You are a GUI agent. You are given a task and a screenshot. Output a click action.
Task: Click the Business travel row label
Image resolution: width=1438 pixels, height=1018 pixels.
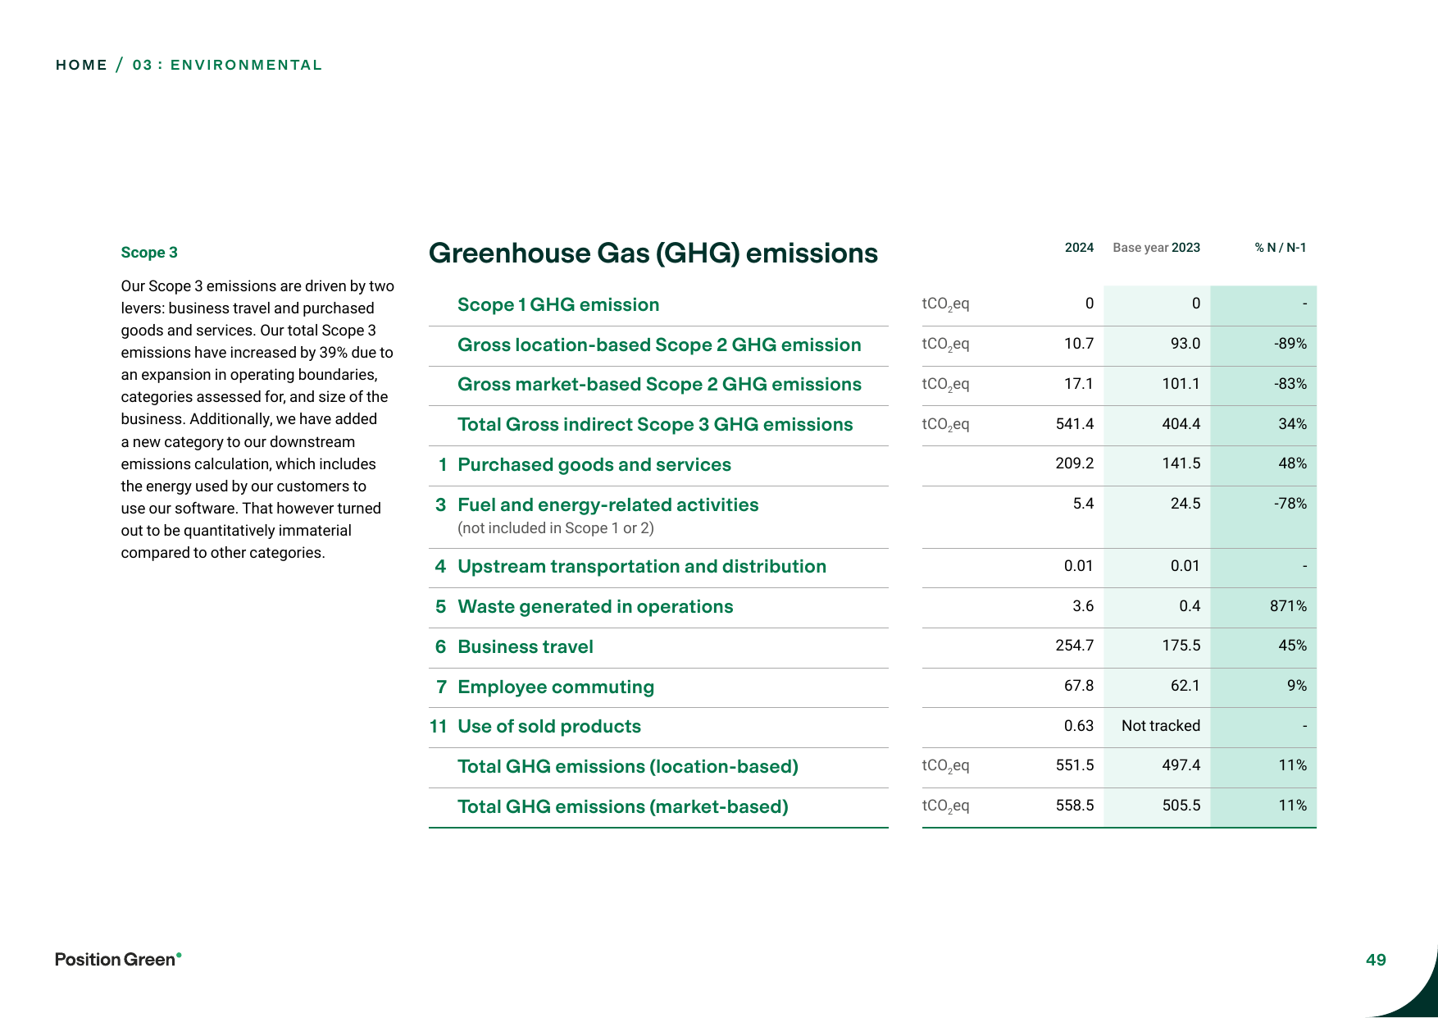point(526,646)
